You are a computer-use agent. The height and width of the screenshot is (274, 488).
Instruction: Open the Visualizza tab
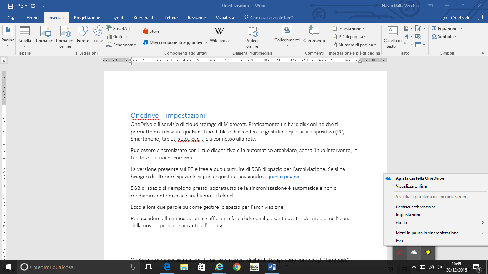coord(225,18)
